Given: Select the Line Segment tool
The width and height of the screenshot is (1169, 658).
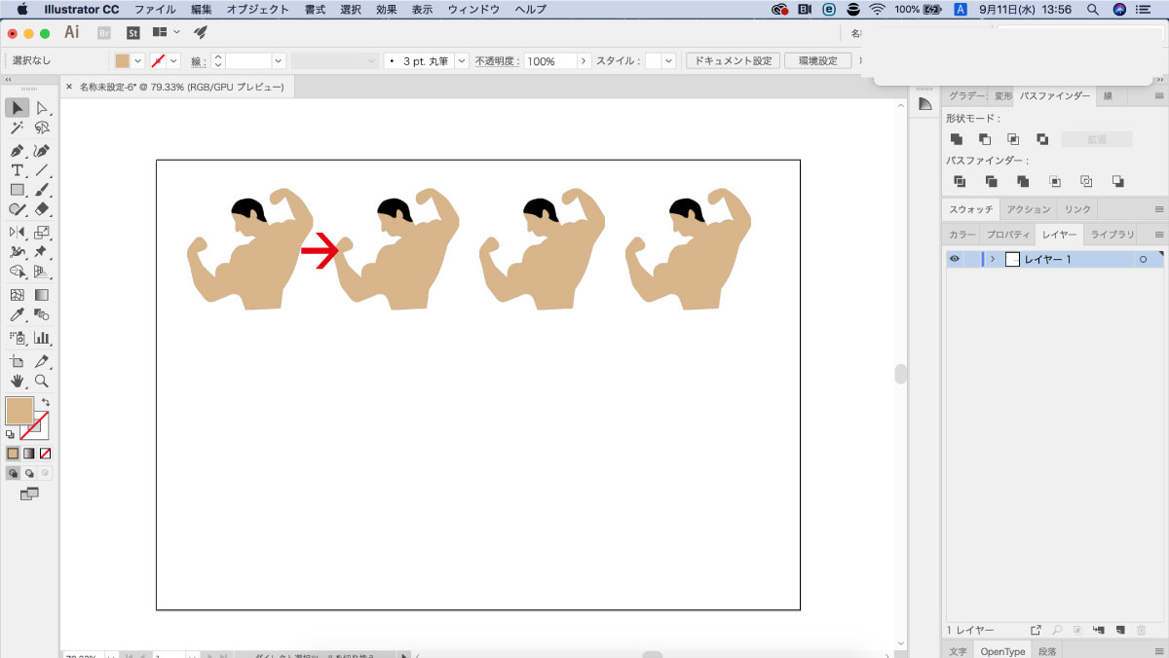Looking at the screenshot, I should pyautogui.click(x=42, y=170).
